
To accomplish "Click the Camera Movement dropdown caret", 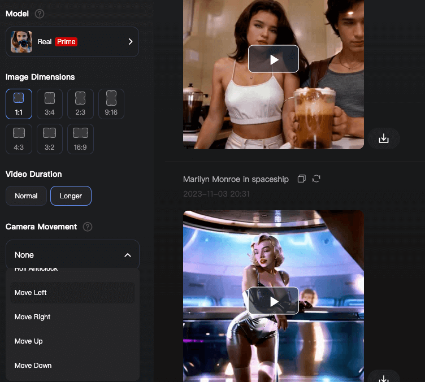I will pyautogui.click(x=128, y=255).
